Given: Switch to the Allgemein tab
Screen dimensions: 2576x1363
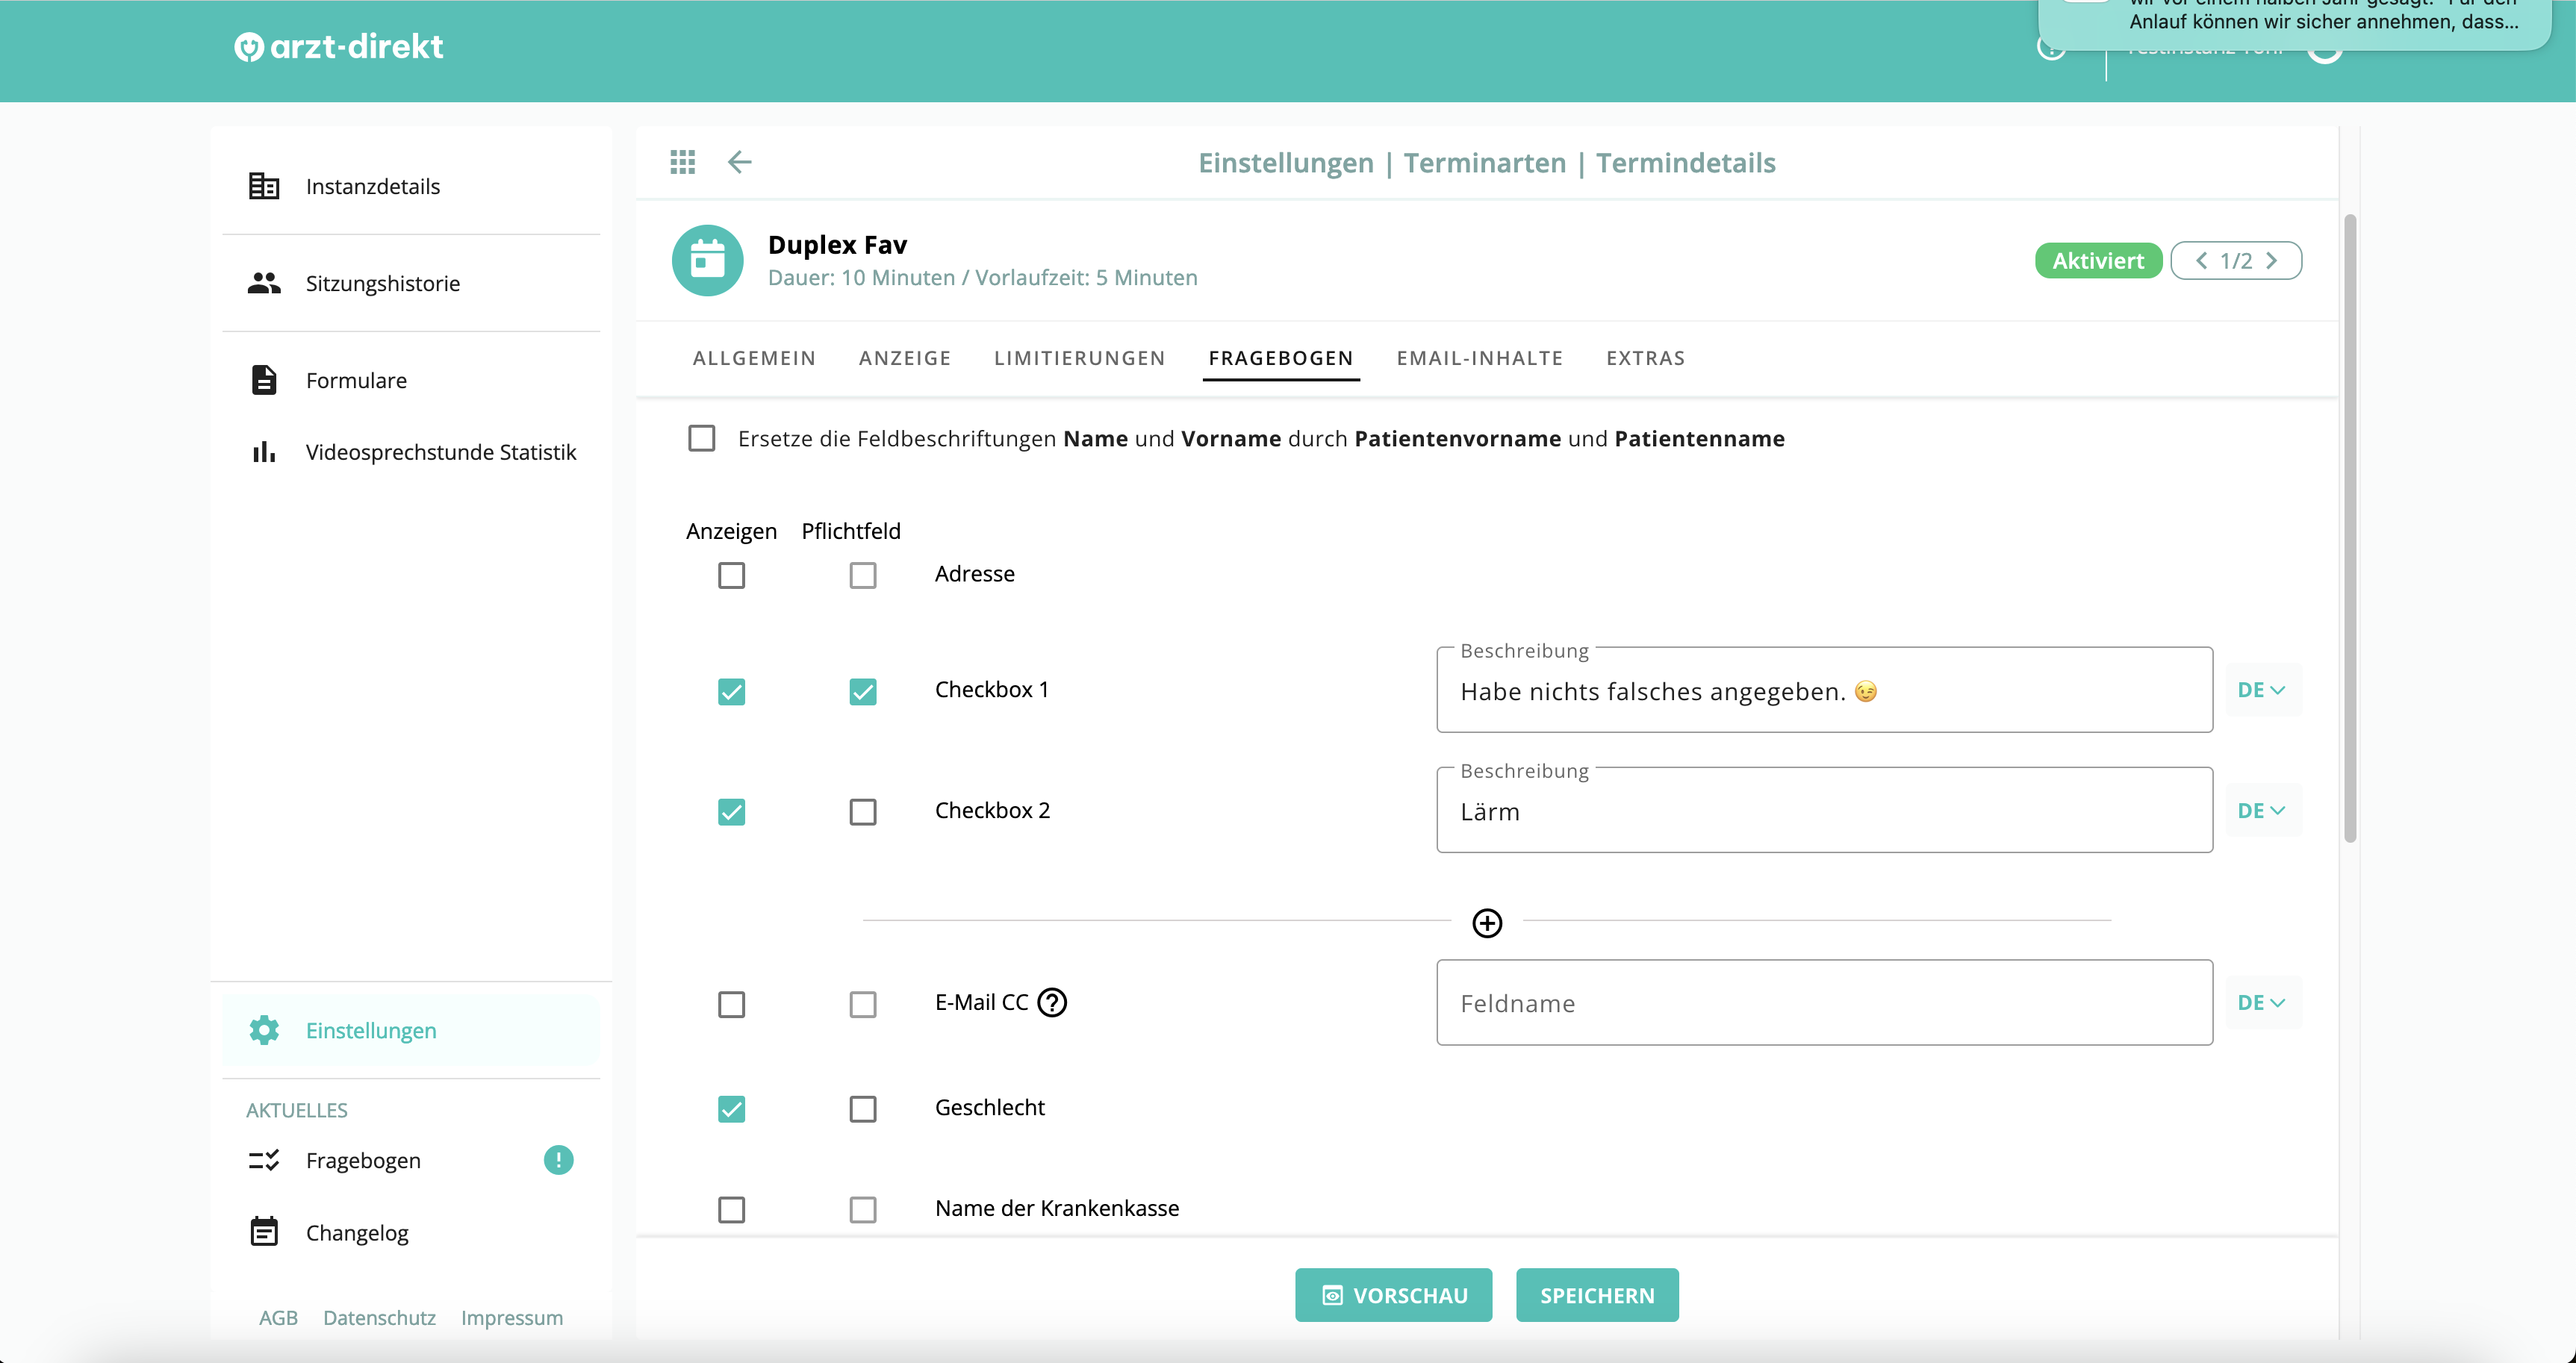Looking at the screenshot, I should [754, 358].
